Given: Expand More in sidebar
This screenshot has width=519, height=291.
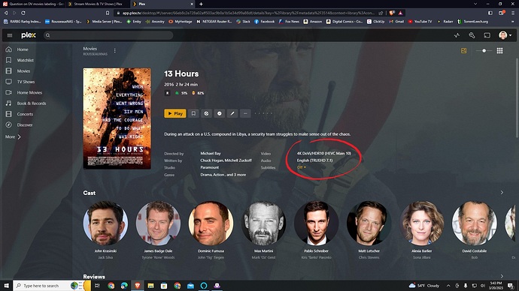Looking at the screenshot, I should click(x=13, y=136).
